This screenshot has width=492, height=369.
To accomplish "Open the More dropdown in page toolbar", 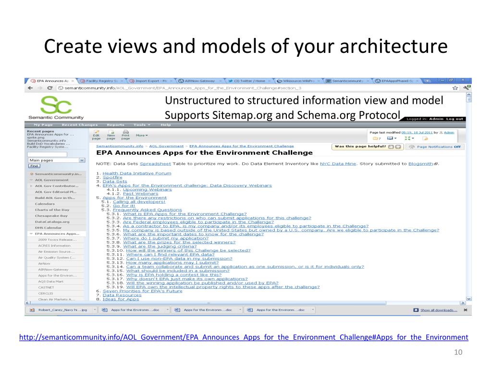I will click(x=142, y=135).
